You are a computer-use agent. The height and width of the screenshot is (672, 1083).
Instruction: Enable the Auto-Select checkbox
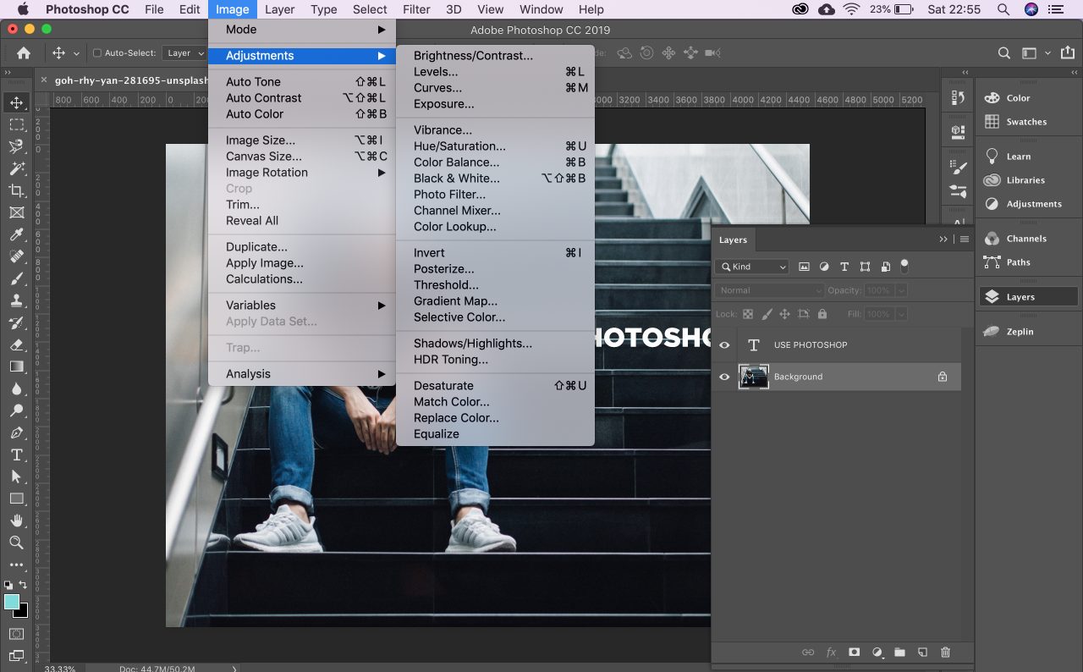coord(97,53)
